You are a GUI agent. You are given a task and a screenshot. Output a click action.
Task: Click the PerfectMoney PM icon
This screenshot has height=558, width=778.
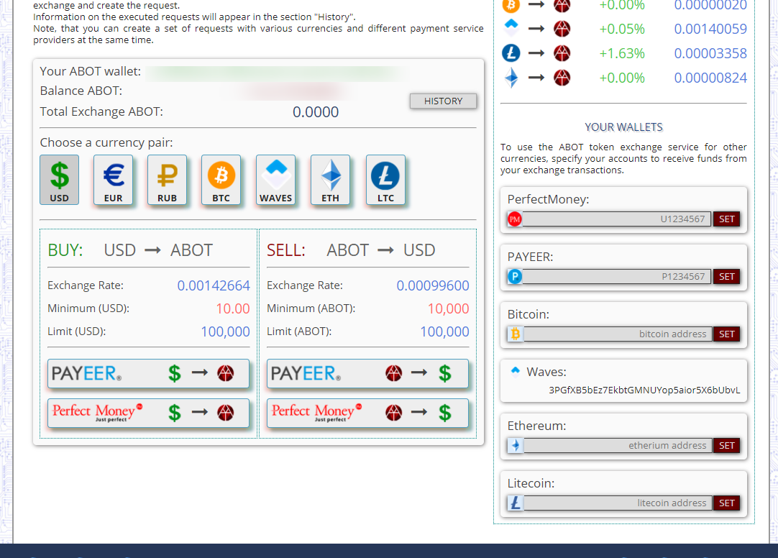tap(515, 219)
